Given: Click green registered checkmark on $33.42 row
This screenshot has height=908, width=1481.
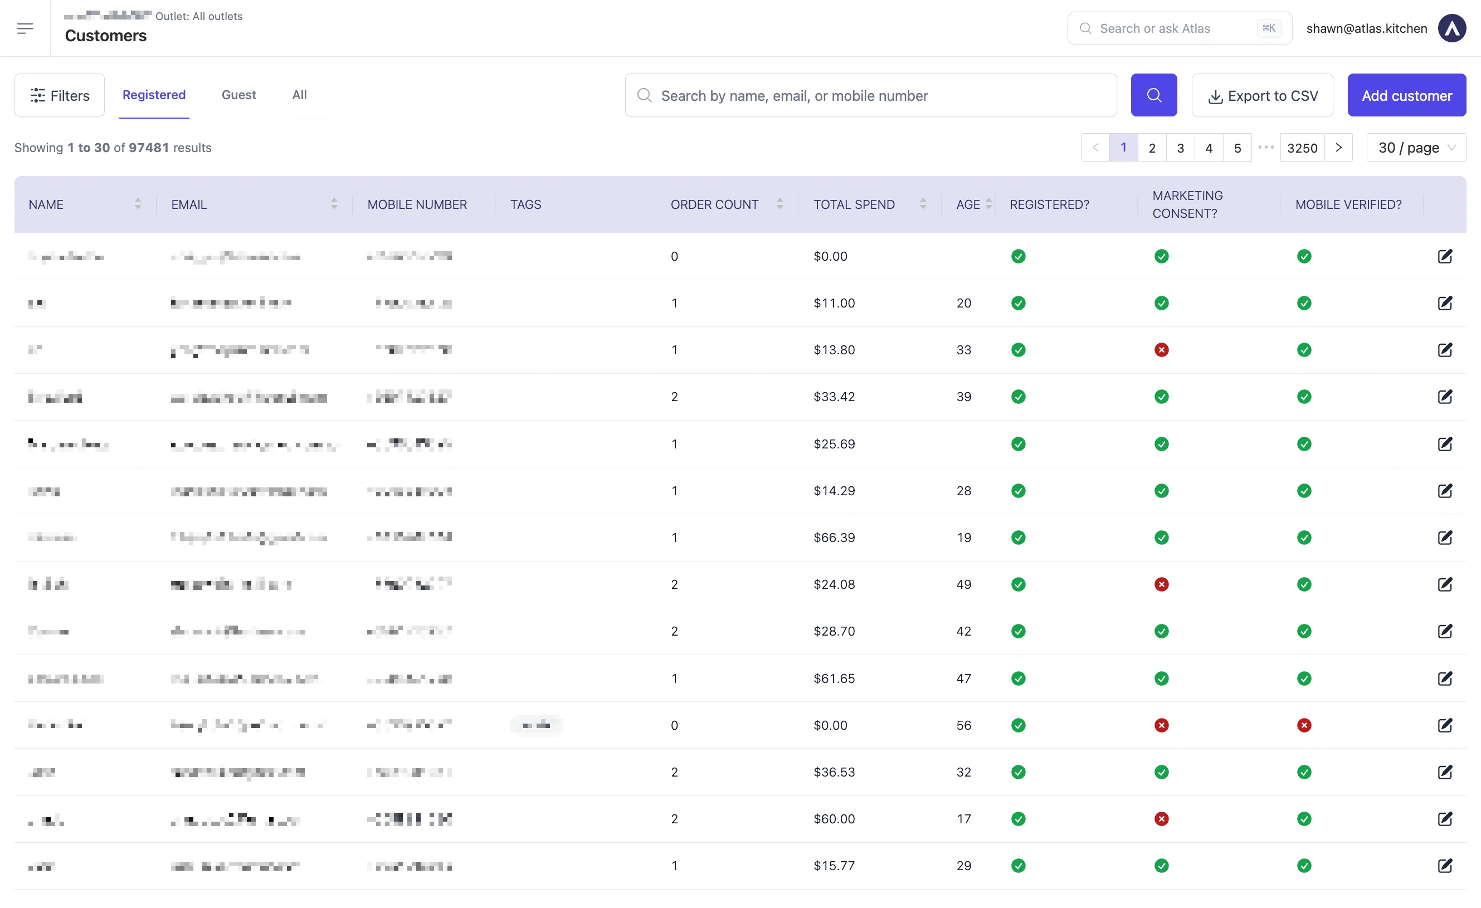Looking at the screenshot, I should point(1018,397).
